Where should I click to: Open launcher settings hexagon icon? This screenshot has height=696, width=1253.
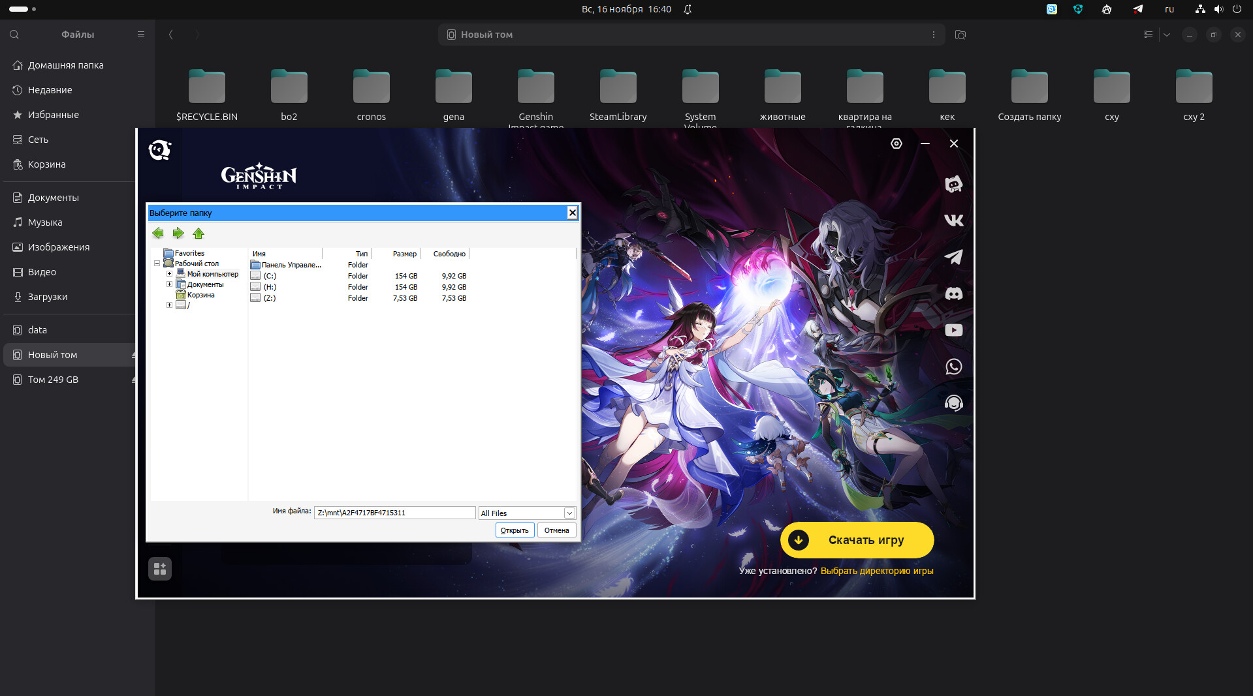[x=896, y=144]
